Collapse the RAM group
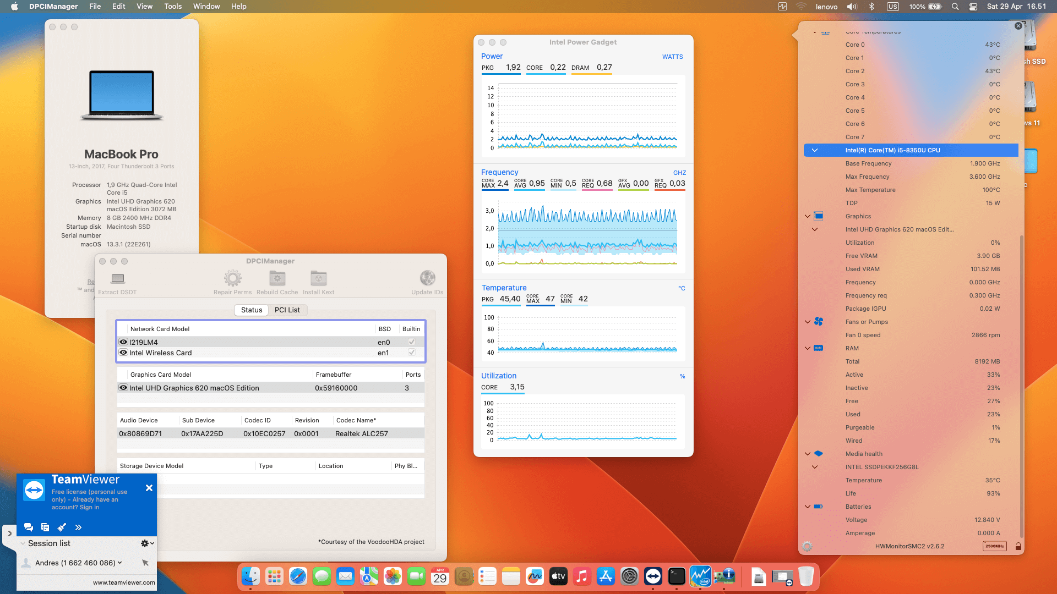1057x594 pixels. click(x=808, y=348)
